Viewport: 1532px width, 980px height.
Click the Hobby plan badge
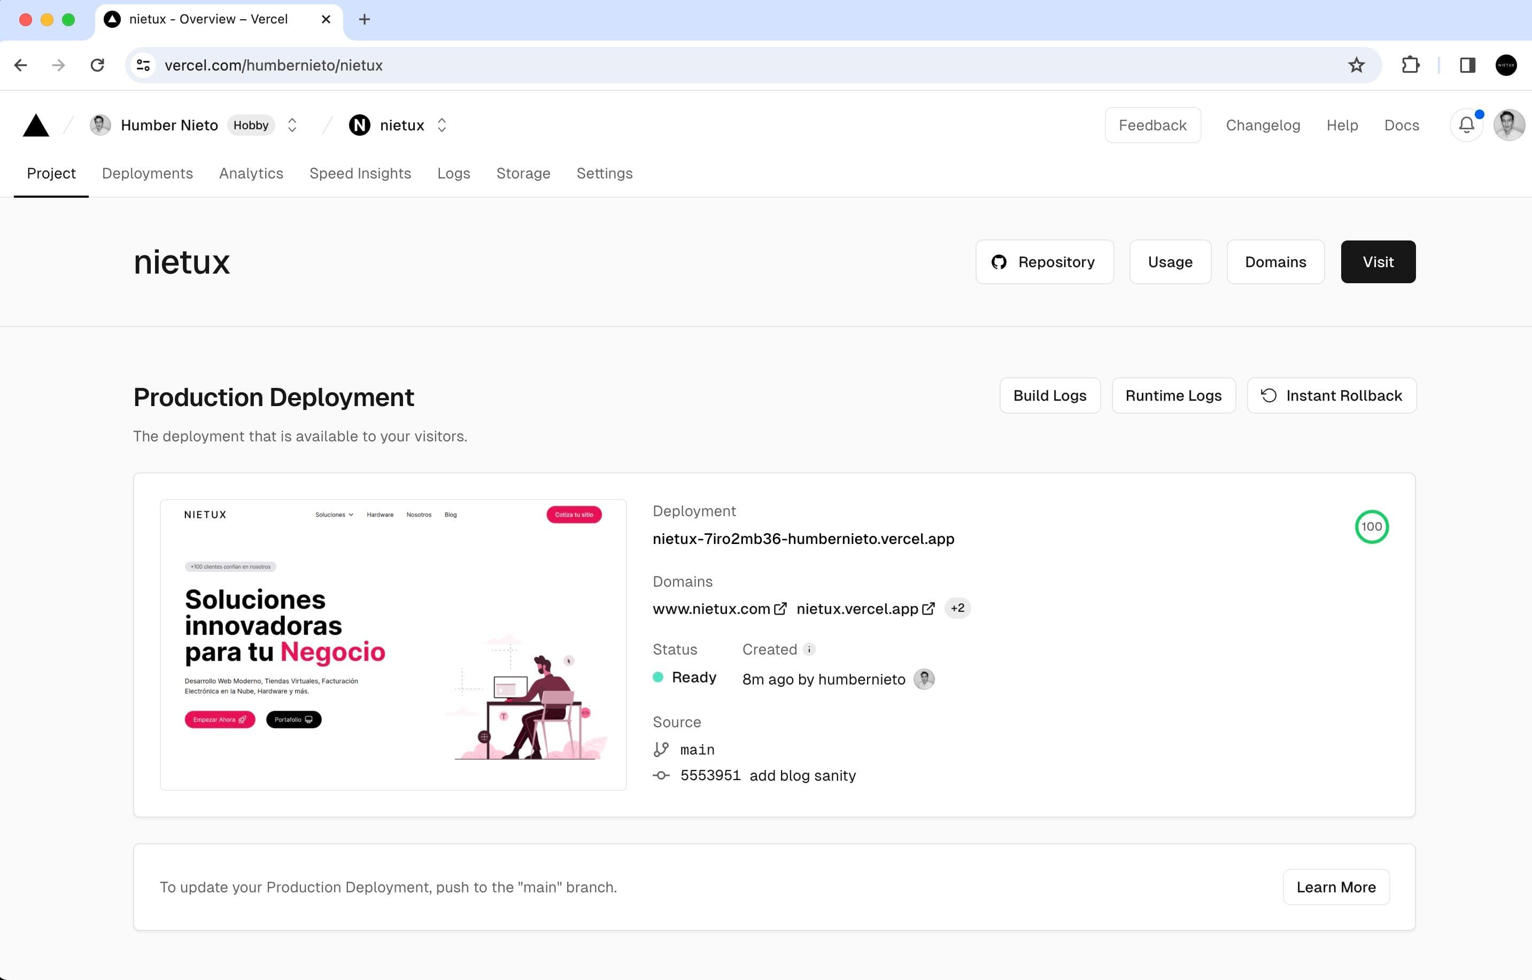[251, 126]
